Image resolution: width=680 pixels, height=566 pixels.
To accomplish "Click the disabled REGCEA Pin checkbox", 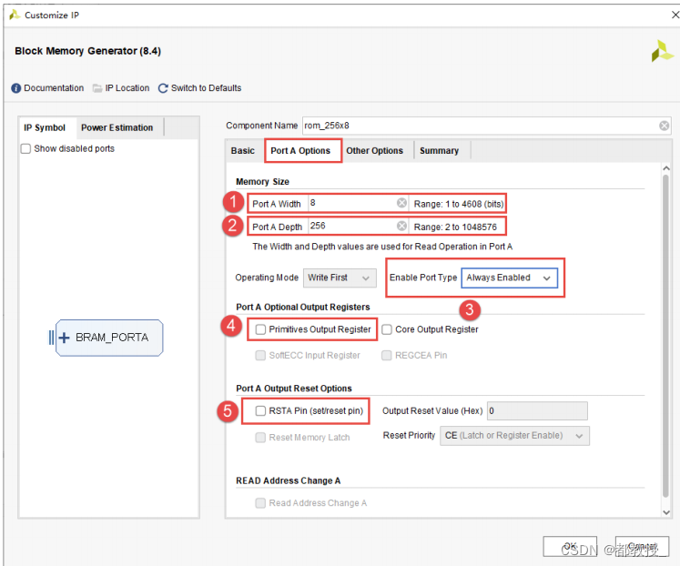I will pyautogui.click(x=386, y=356).
